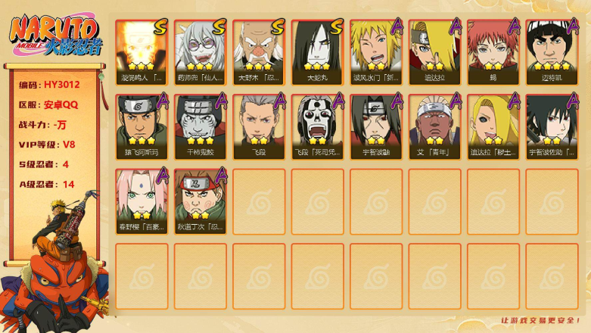Click the account code HY3012 text
This screenshot has height=333, width=591.
click(62, 85)
